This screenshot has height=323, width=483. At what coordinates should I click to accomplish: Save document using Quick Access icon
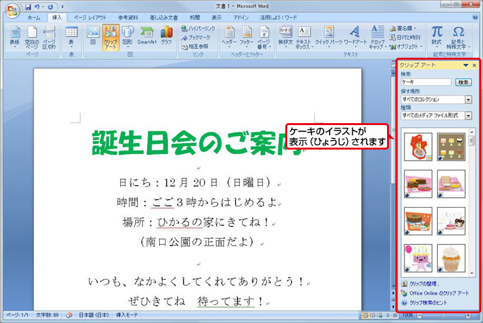tap(28, 6)
